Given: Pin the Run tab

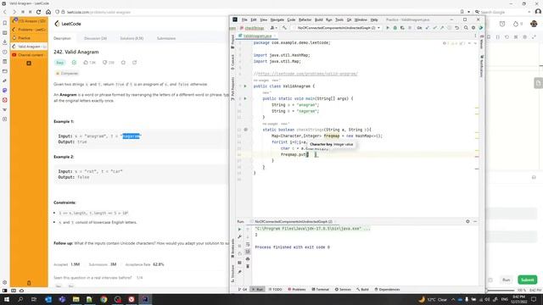Looking at the screenshot, I should point(239,272).
